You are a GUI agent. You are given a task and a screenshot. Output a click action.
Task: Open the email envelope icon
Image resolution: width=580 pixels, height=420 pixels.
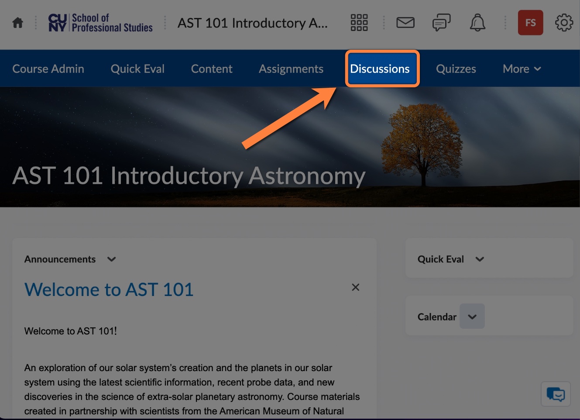pos(405,22)
